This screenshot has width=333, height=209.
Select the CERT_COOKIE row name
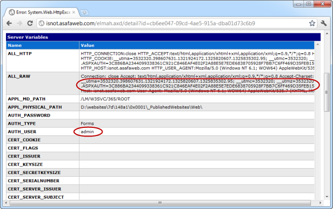(x=24, y=140)
